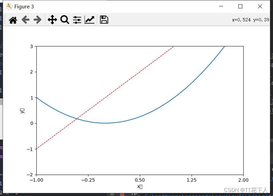
Task: Enable the Pan/Zoom mode
Action: [52, 20]
